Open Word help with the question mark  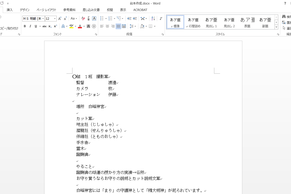click(285, 3)
